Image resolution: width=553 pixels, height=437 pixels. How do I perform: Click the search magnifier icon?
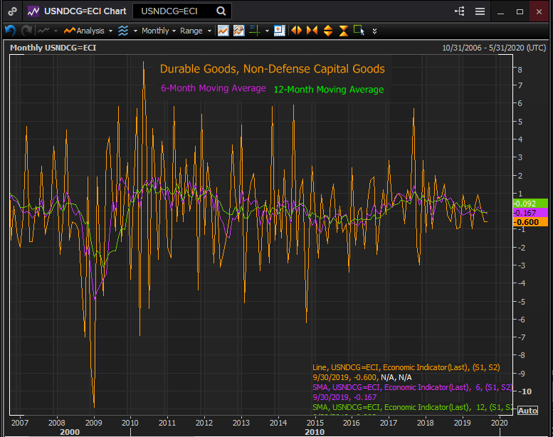coord(221,11)
